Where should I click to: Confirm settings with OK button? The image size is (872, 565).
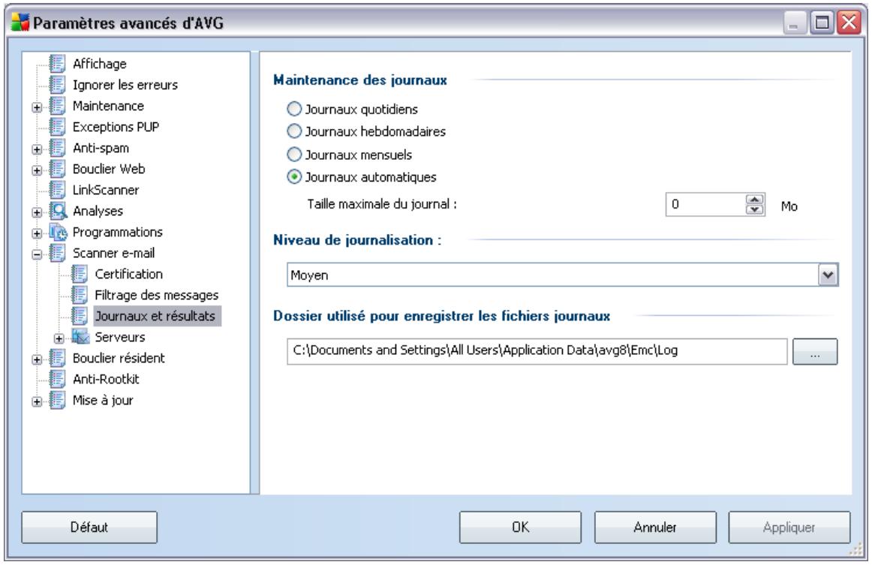[x=521, y=527]
